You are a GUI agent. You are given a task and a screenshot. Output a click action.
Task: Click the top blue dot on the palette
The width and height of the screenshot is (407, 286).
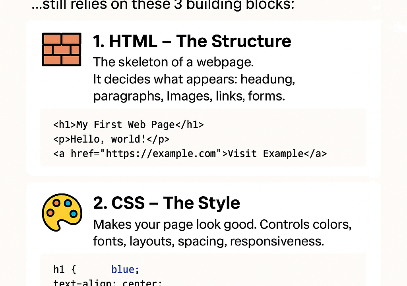click(x=68, y=203)
